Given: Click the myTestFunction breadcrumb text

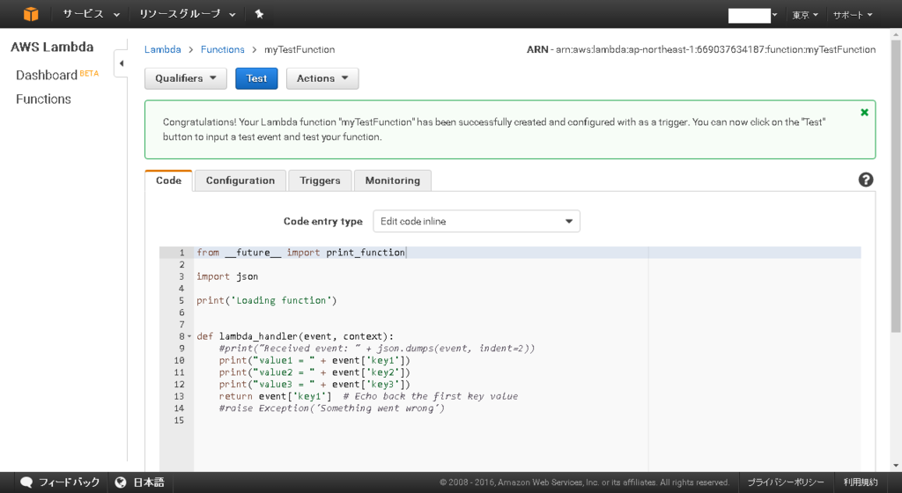Looking at the screenshot, I should click(x=299, y=49).
